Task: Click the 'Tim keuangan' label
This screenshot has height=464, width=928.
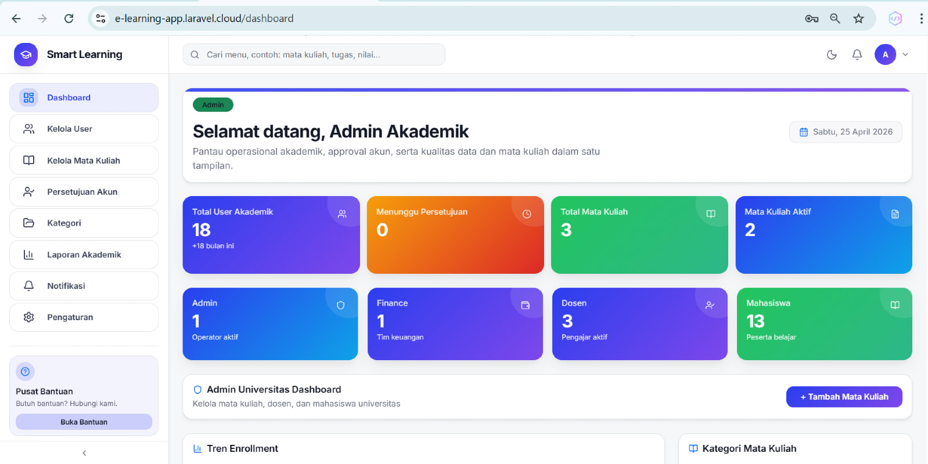Action: [x=400, y=337]
